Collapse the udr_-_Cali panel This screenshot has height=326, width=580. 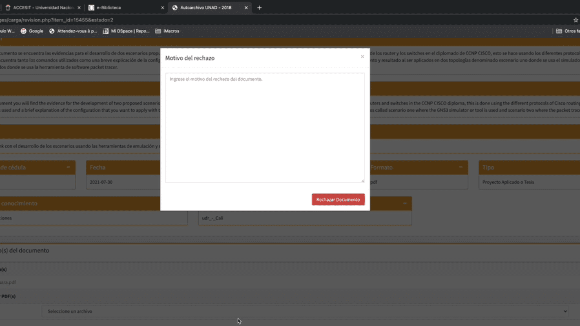[x=405, y=203]
